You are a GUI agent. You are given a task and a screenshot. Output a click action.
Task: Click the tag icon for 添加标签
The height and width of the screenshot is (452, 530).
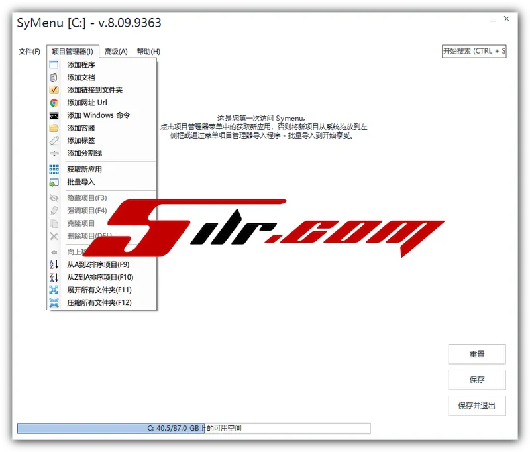coord(54,141)
